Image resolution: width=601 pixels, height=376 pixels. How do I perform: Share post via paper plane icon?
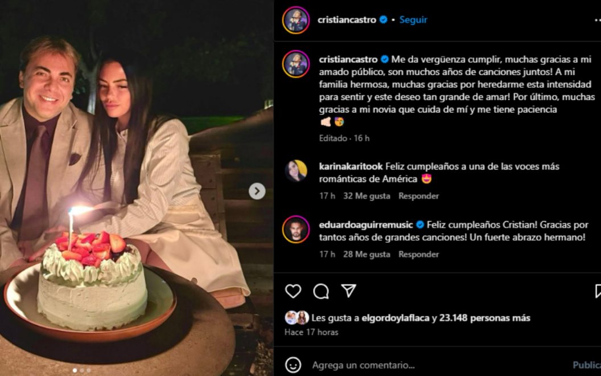tap(348, 291)
